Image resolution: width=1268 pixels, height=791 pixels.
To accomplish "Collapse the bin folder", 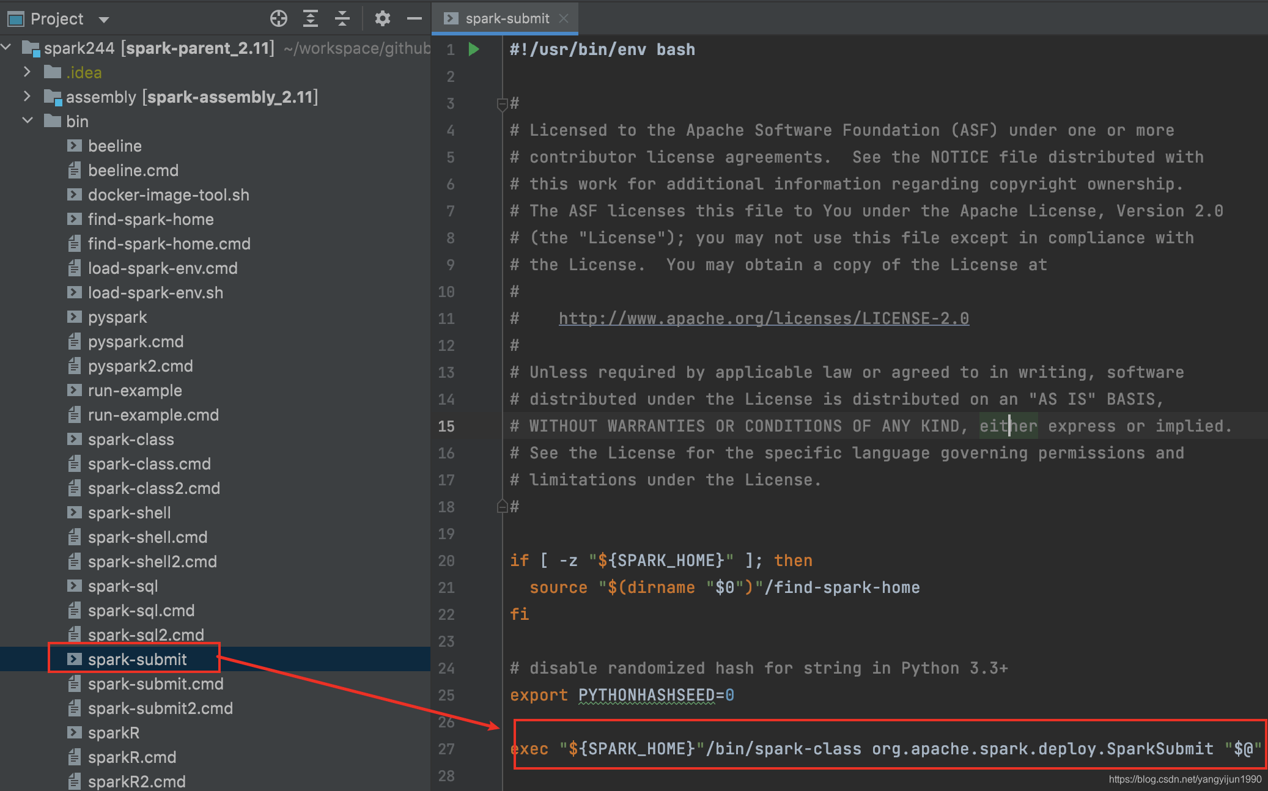I will pos(27,121).
